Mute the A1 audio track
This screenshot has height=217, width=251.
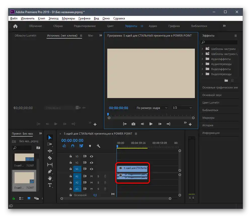pyautogui.click(x=92, y=176)
